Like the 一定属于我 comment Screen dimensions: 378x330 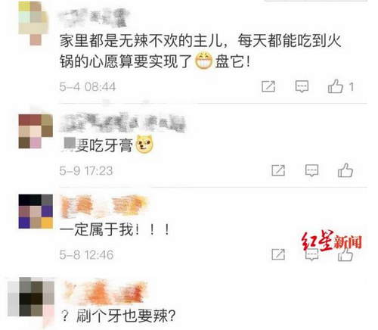[345, 254]
